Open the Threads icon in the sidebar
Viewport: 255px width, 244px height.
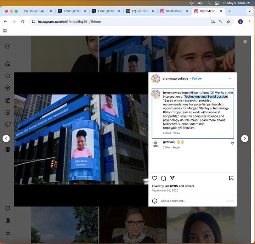[8, 221]
